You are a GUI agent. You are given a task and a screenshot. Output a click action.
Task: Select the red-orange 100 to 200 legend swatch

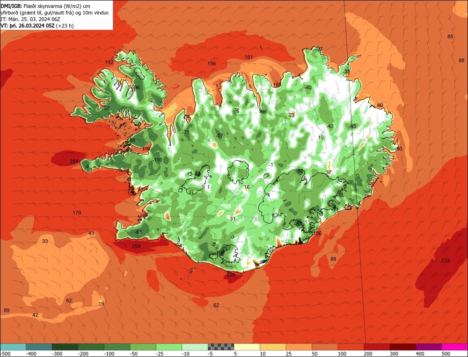pos(351,347)
